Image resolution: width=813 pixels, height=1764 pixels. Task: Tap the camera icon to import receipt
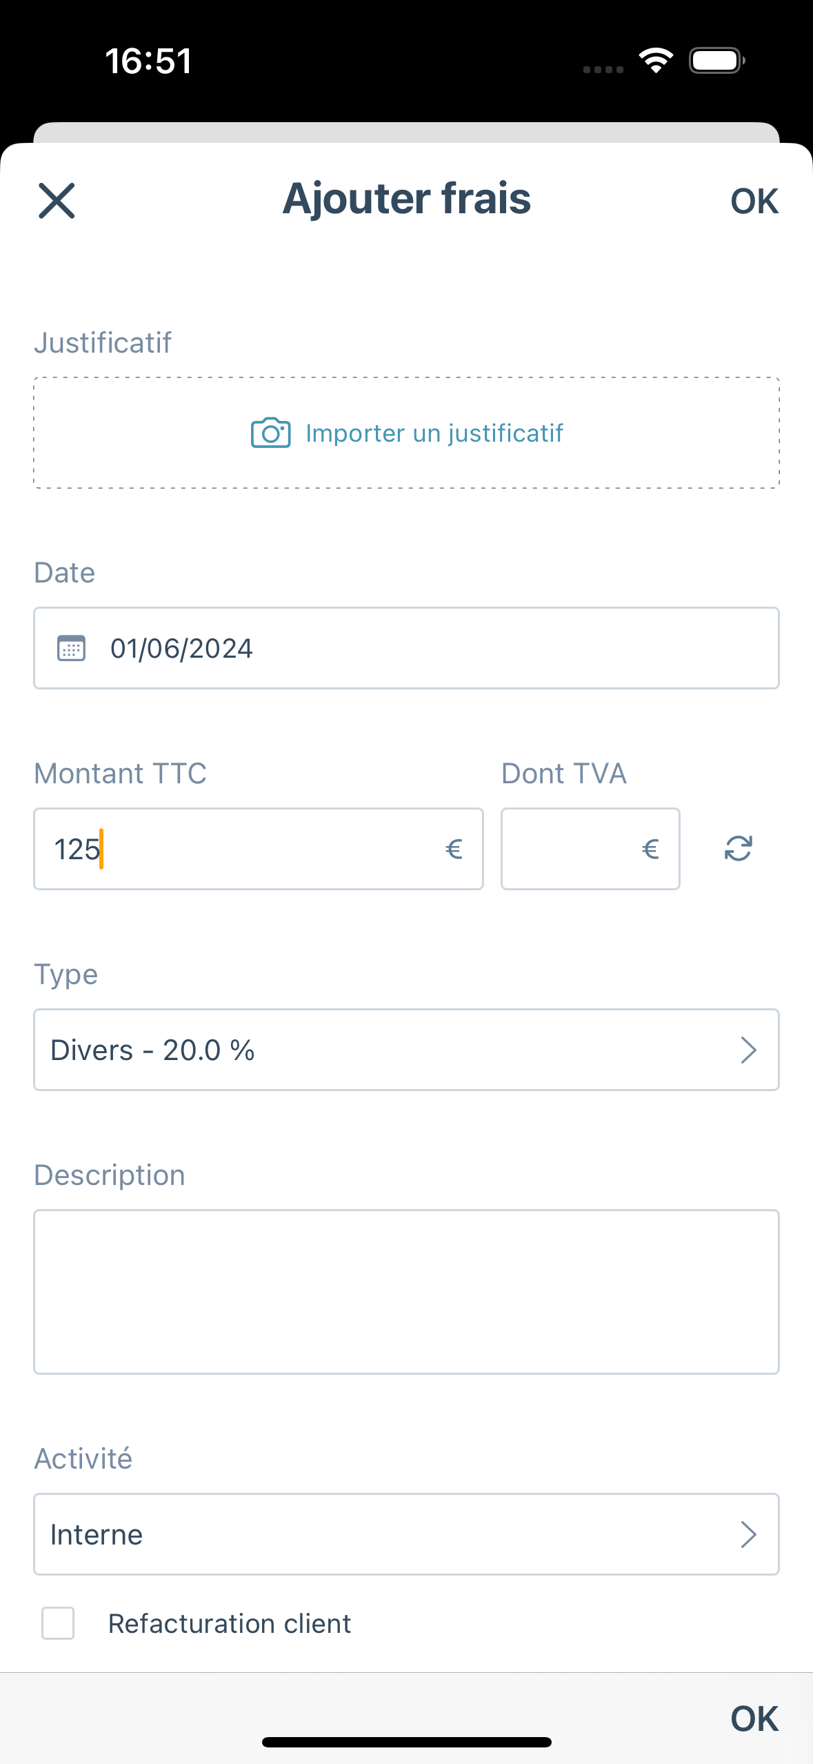[270, 433]
